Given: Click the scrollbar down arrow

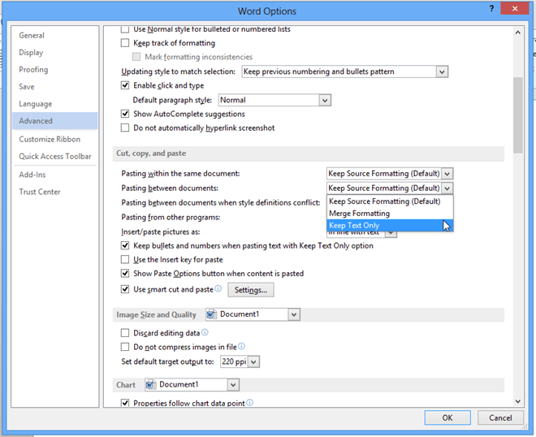Looking at the screenshot, I should point(518,401).
